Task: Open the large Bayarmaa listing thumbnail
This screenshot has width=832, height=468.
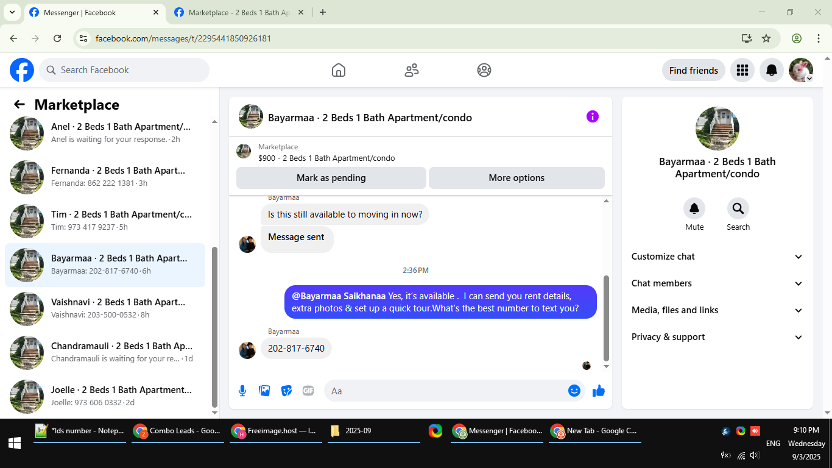Action: click(x=717, y=129)
